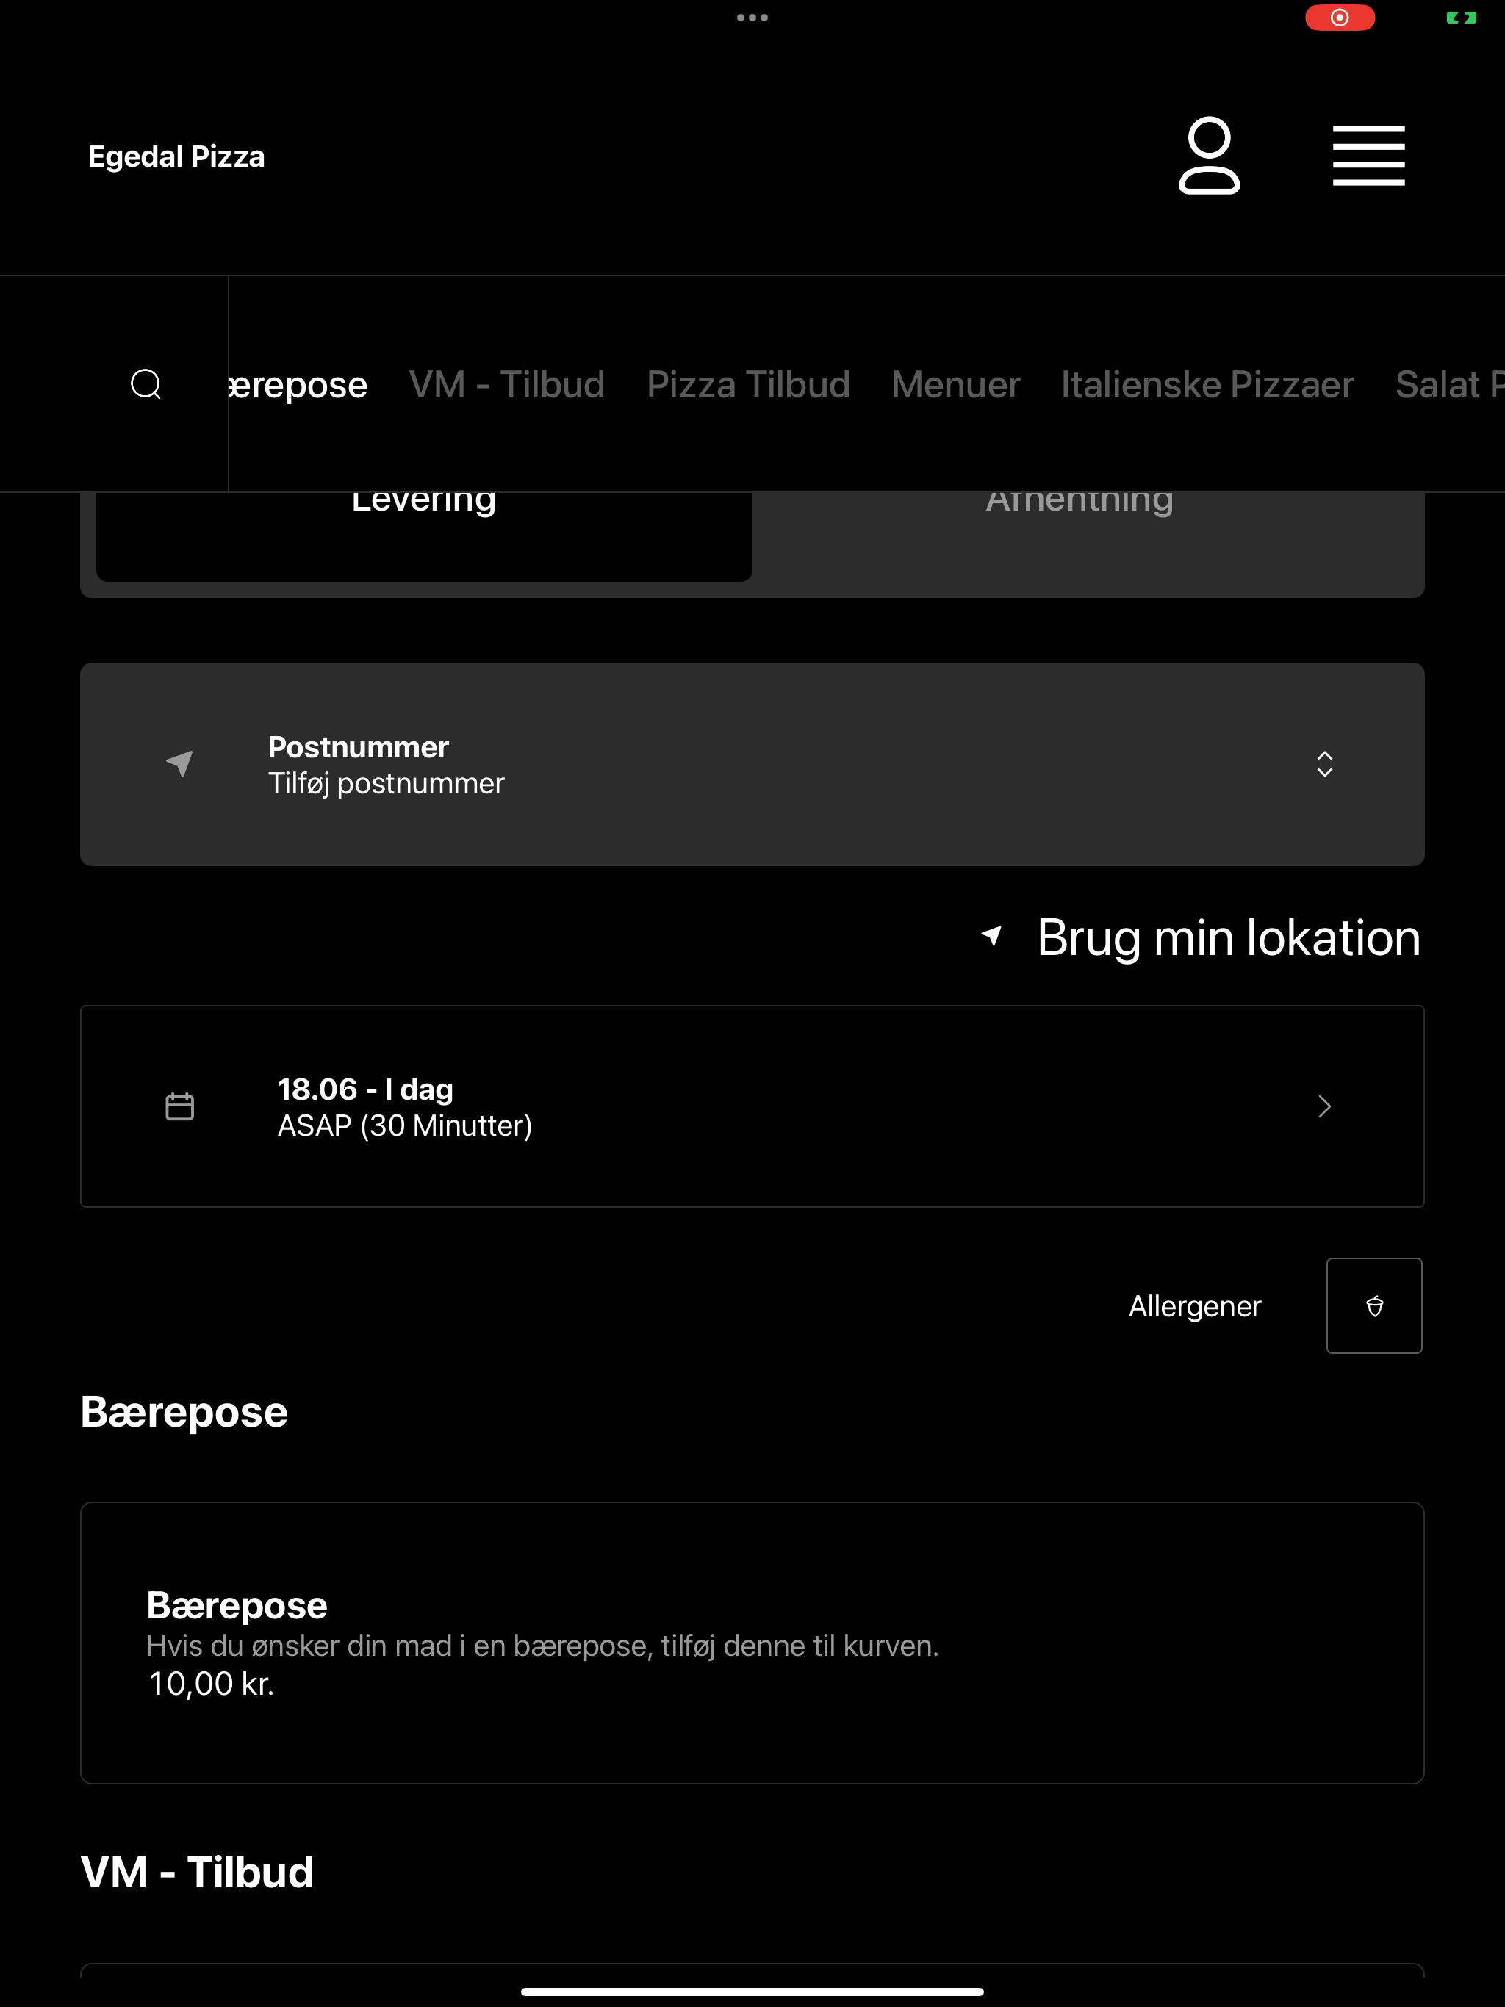Open the Postnummer dropdown field

752,764
